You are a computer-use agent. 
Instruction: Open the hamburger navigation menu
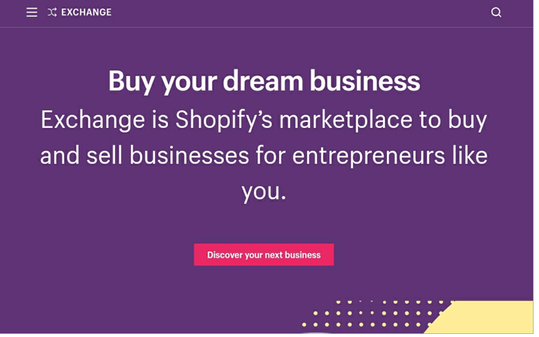(x=32, y=12)
